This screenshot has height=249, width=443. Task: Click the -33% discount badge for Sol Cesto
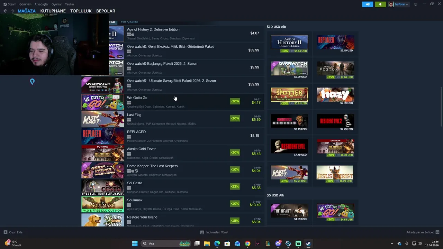235,186
